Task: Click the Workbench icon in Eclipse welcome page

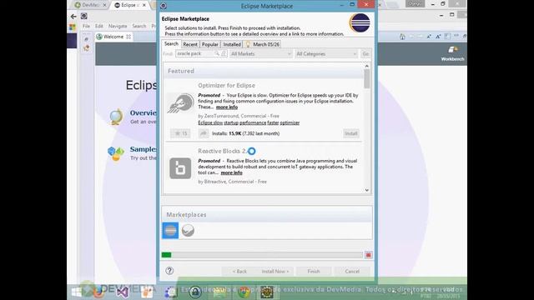Action: (x=452, y=50)
